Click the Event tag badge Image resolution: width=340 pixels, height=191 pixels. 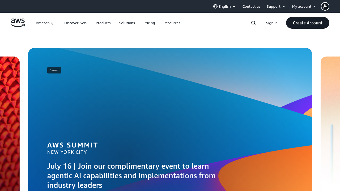tap(54, 70)
